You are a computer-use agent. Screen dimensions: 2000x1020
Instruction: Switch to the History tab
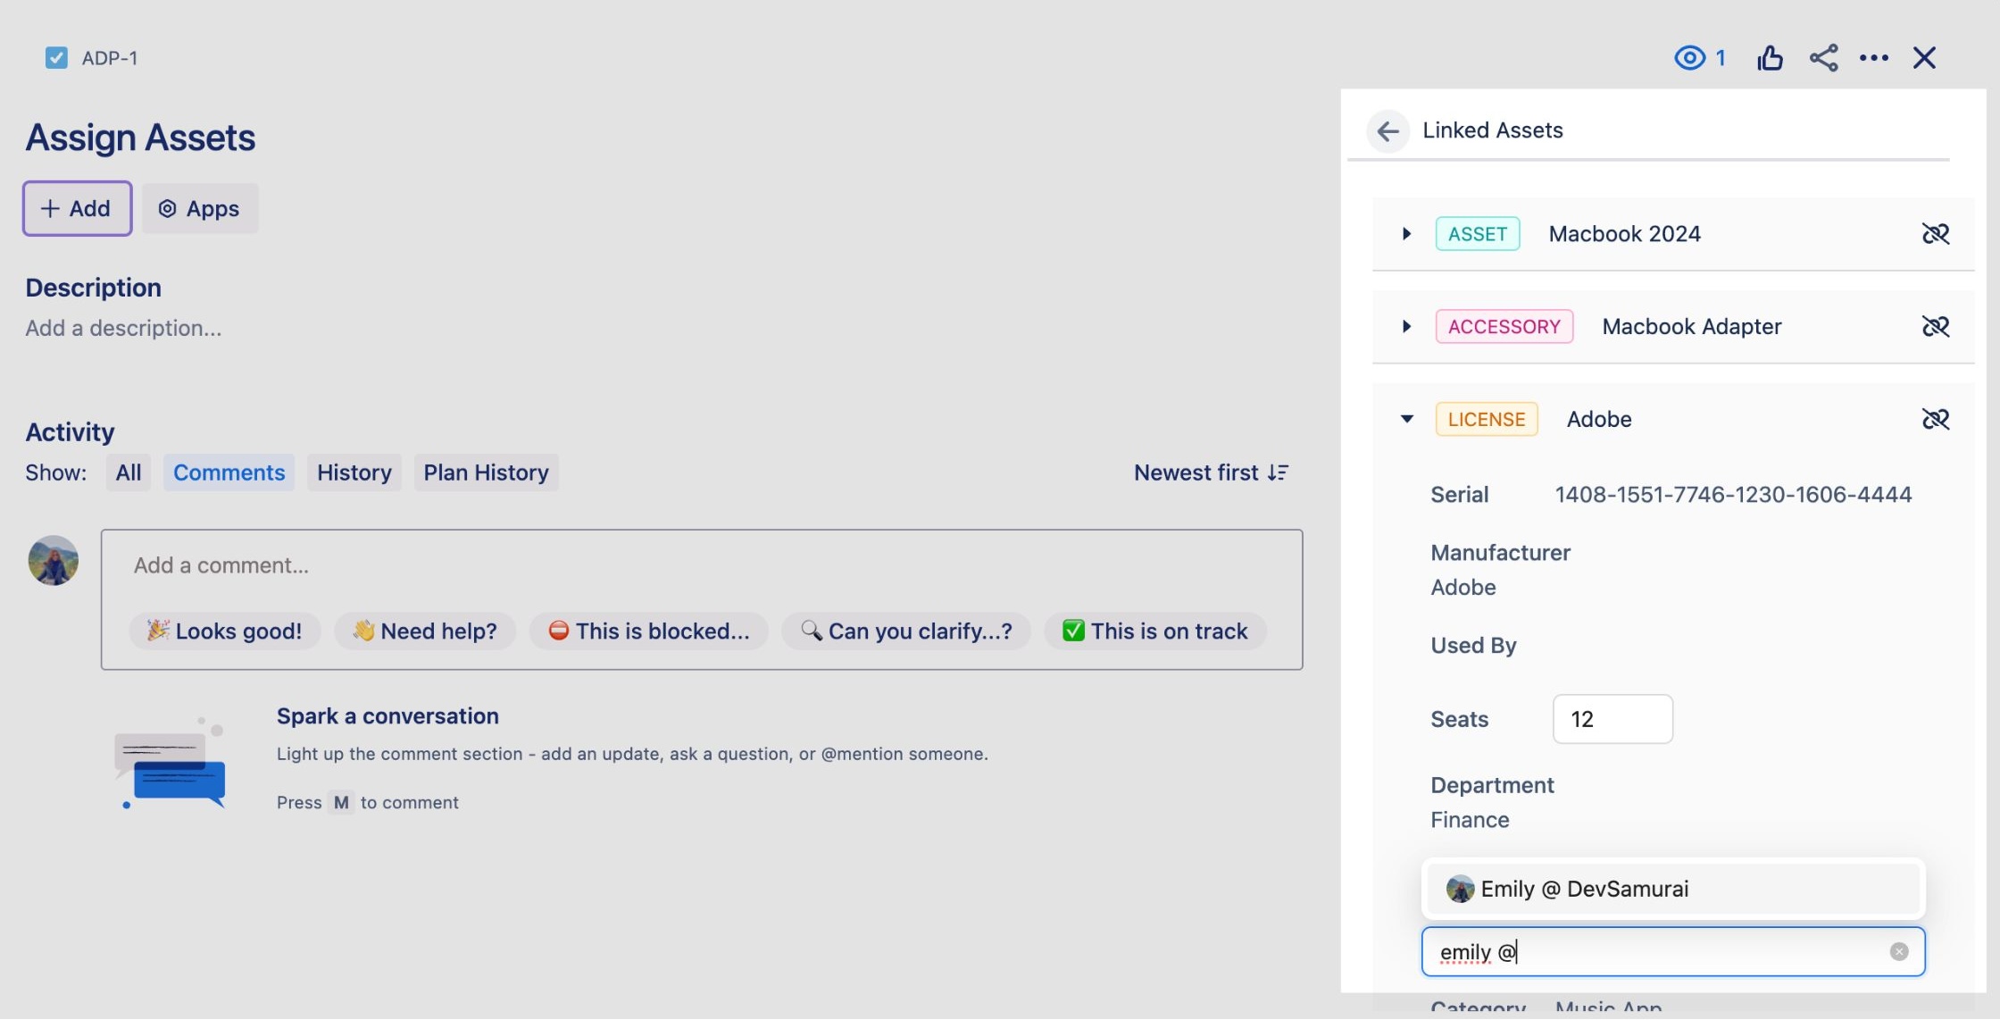[354, 472]
